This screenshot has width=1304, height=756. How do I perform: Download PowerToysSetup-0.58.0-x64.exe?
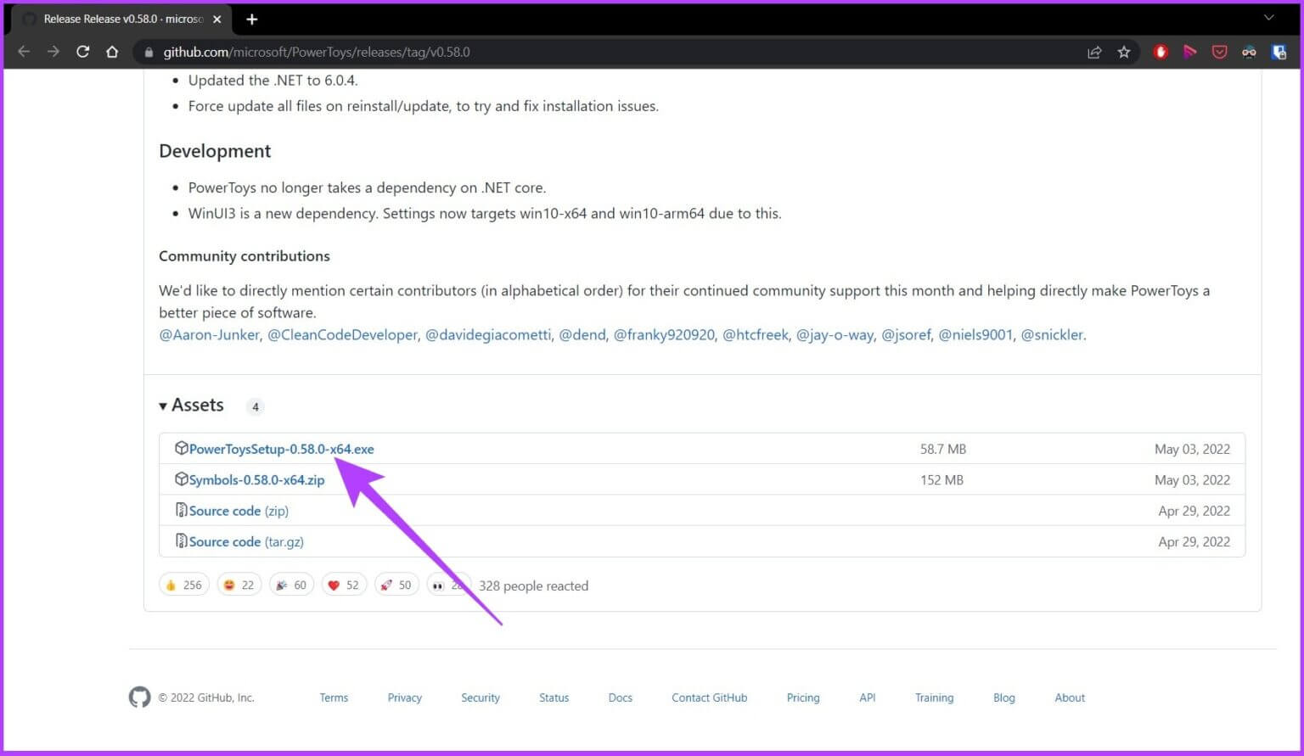(x=281, y=449)
